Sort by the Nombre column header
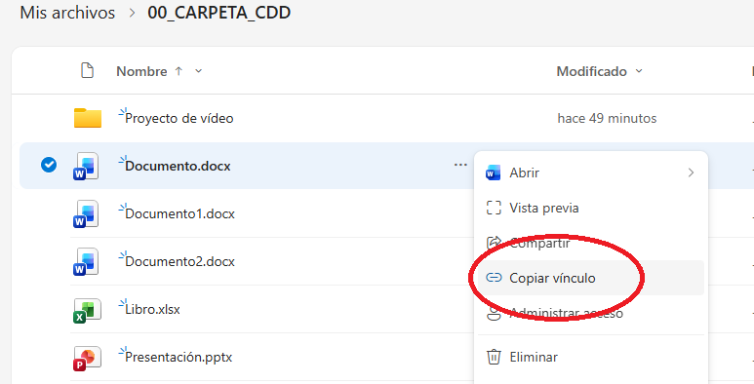This screenshot has width=754, height=384. [141, 71]
